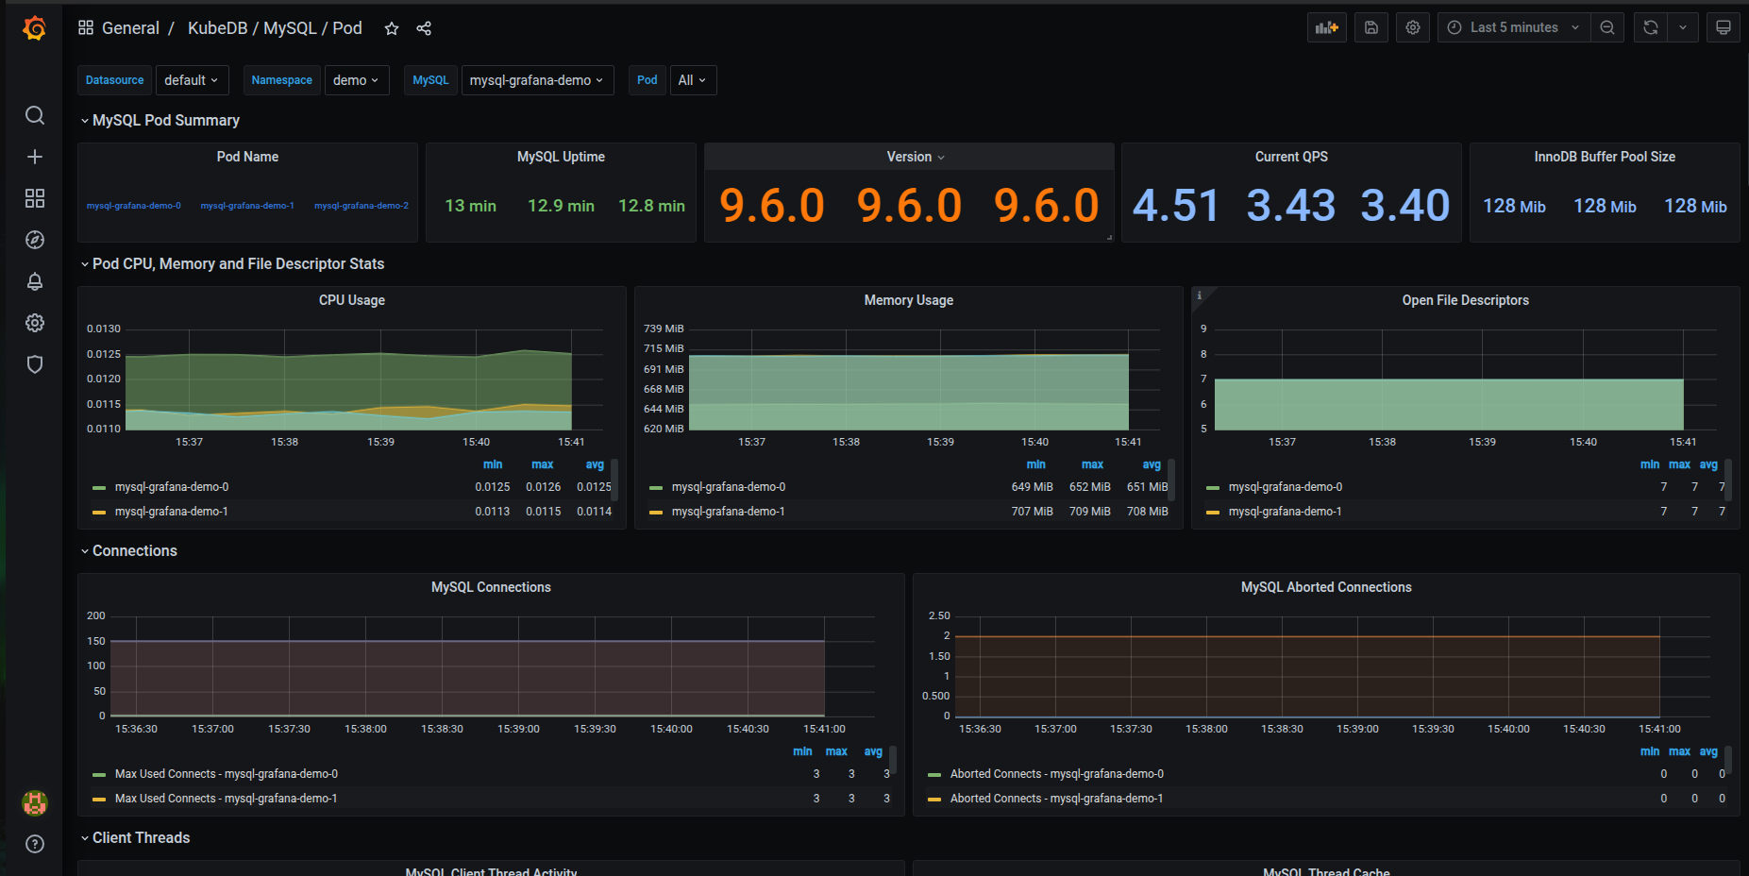
Task: Click the Create plus icon in sidebar
Action: coord(35,157)
